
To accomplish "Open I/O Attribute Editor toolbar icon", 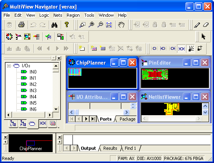I will click(36, 37).
